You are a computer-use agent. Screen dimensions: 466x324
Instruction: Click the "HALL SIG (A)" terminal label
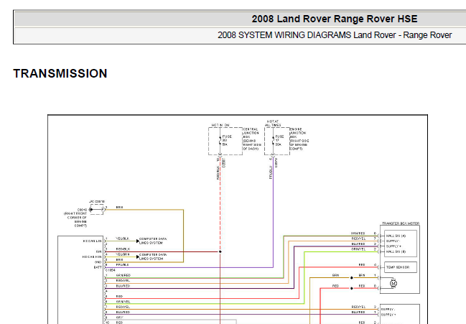pos(396,236)
